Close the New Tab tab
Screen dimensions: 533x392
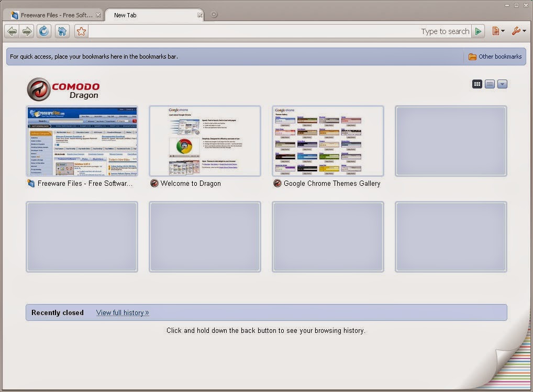200,15
